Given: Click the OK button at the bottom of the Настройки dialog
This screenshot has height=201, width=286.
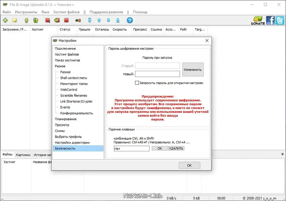Looking at the screenshot, I should point(189,166).
